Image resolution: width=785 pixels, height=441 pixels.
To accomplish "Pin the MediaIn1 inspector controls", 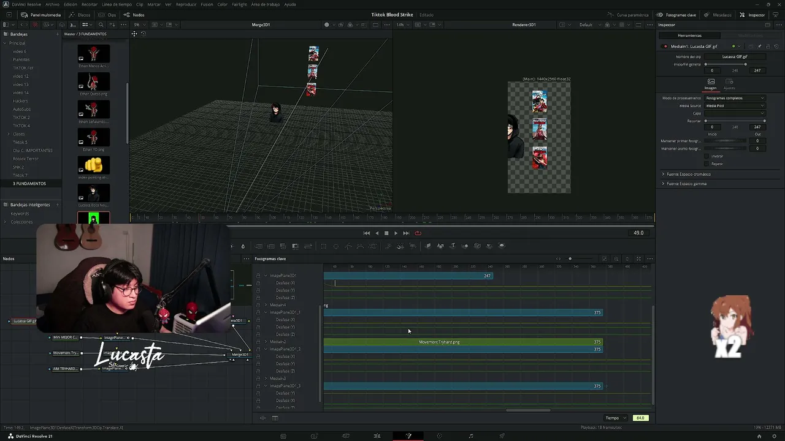I will (x=759, y=47).
